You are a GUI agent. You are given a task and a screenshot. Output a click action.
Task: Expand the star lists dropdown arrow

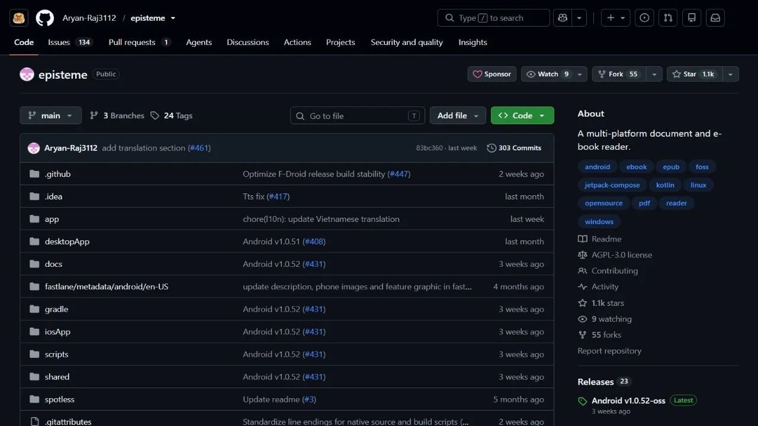point(731,74)
